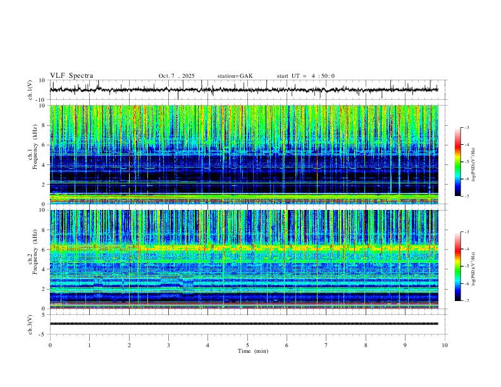Click the "10" tick on the time axis
The height and width of the screenshot is (387, 501).
(x=445, y=345)
